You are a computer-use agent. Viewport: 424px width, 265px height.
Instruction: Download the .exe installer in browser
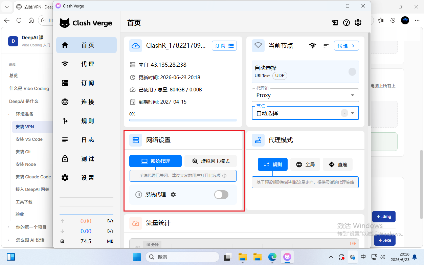click(x=384, y=240)
